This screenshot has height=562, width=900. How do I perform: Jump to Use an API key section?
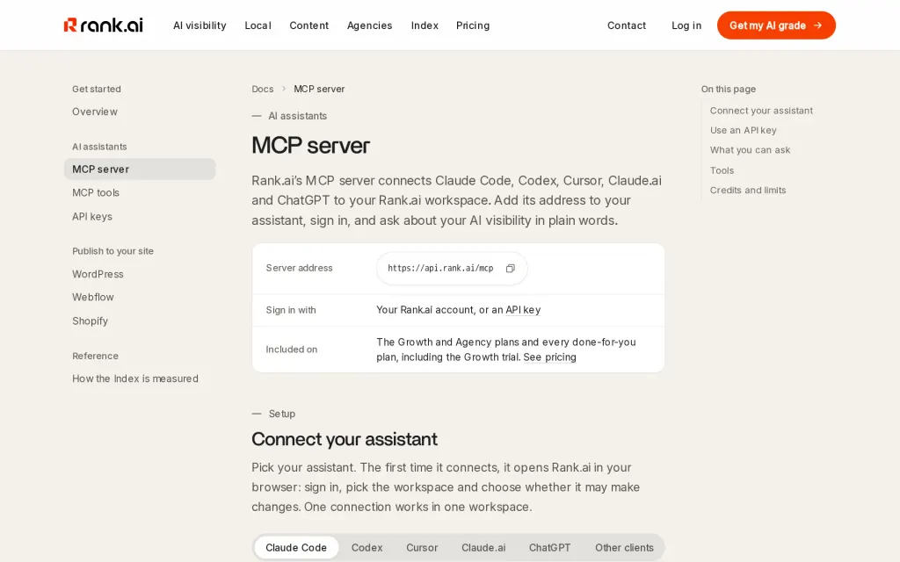(744, 130)
